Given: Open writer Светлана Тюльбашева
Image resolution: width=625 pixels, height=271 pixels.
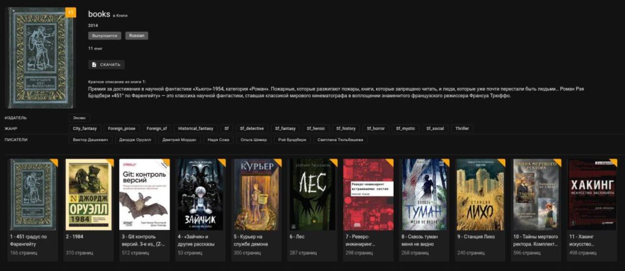Looking at the screenshot, I should tap(341, 140).
